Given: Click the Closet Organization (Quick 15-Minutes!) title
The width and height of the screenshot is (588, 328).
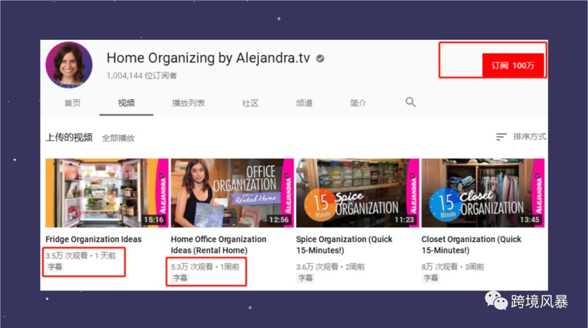Looking at the screenshot, I should [471, 245].
